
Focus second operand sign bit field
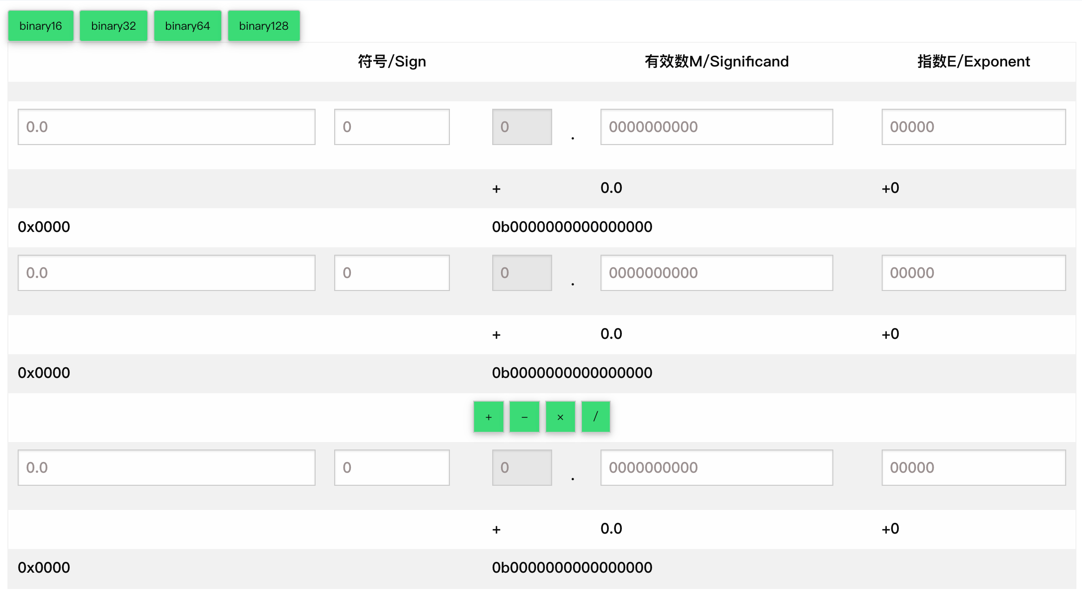[x=391, y=273]
